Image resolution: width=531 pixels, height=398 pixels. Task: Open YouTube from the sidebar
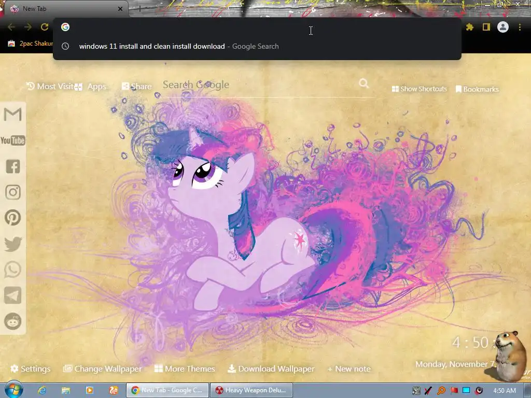click(13, 140)
